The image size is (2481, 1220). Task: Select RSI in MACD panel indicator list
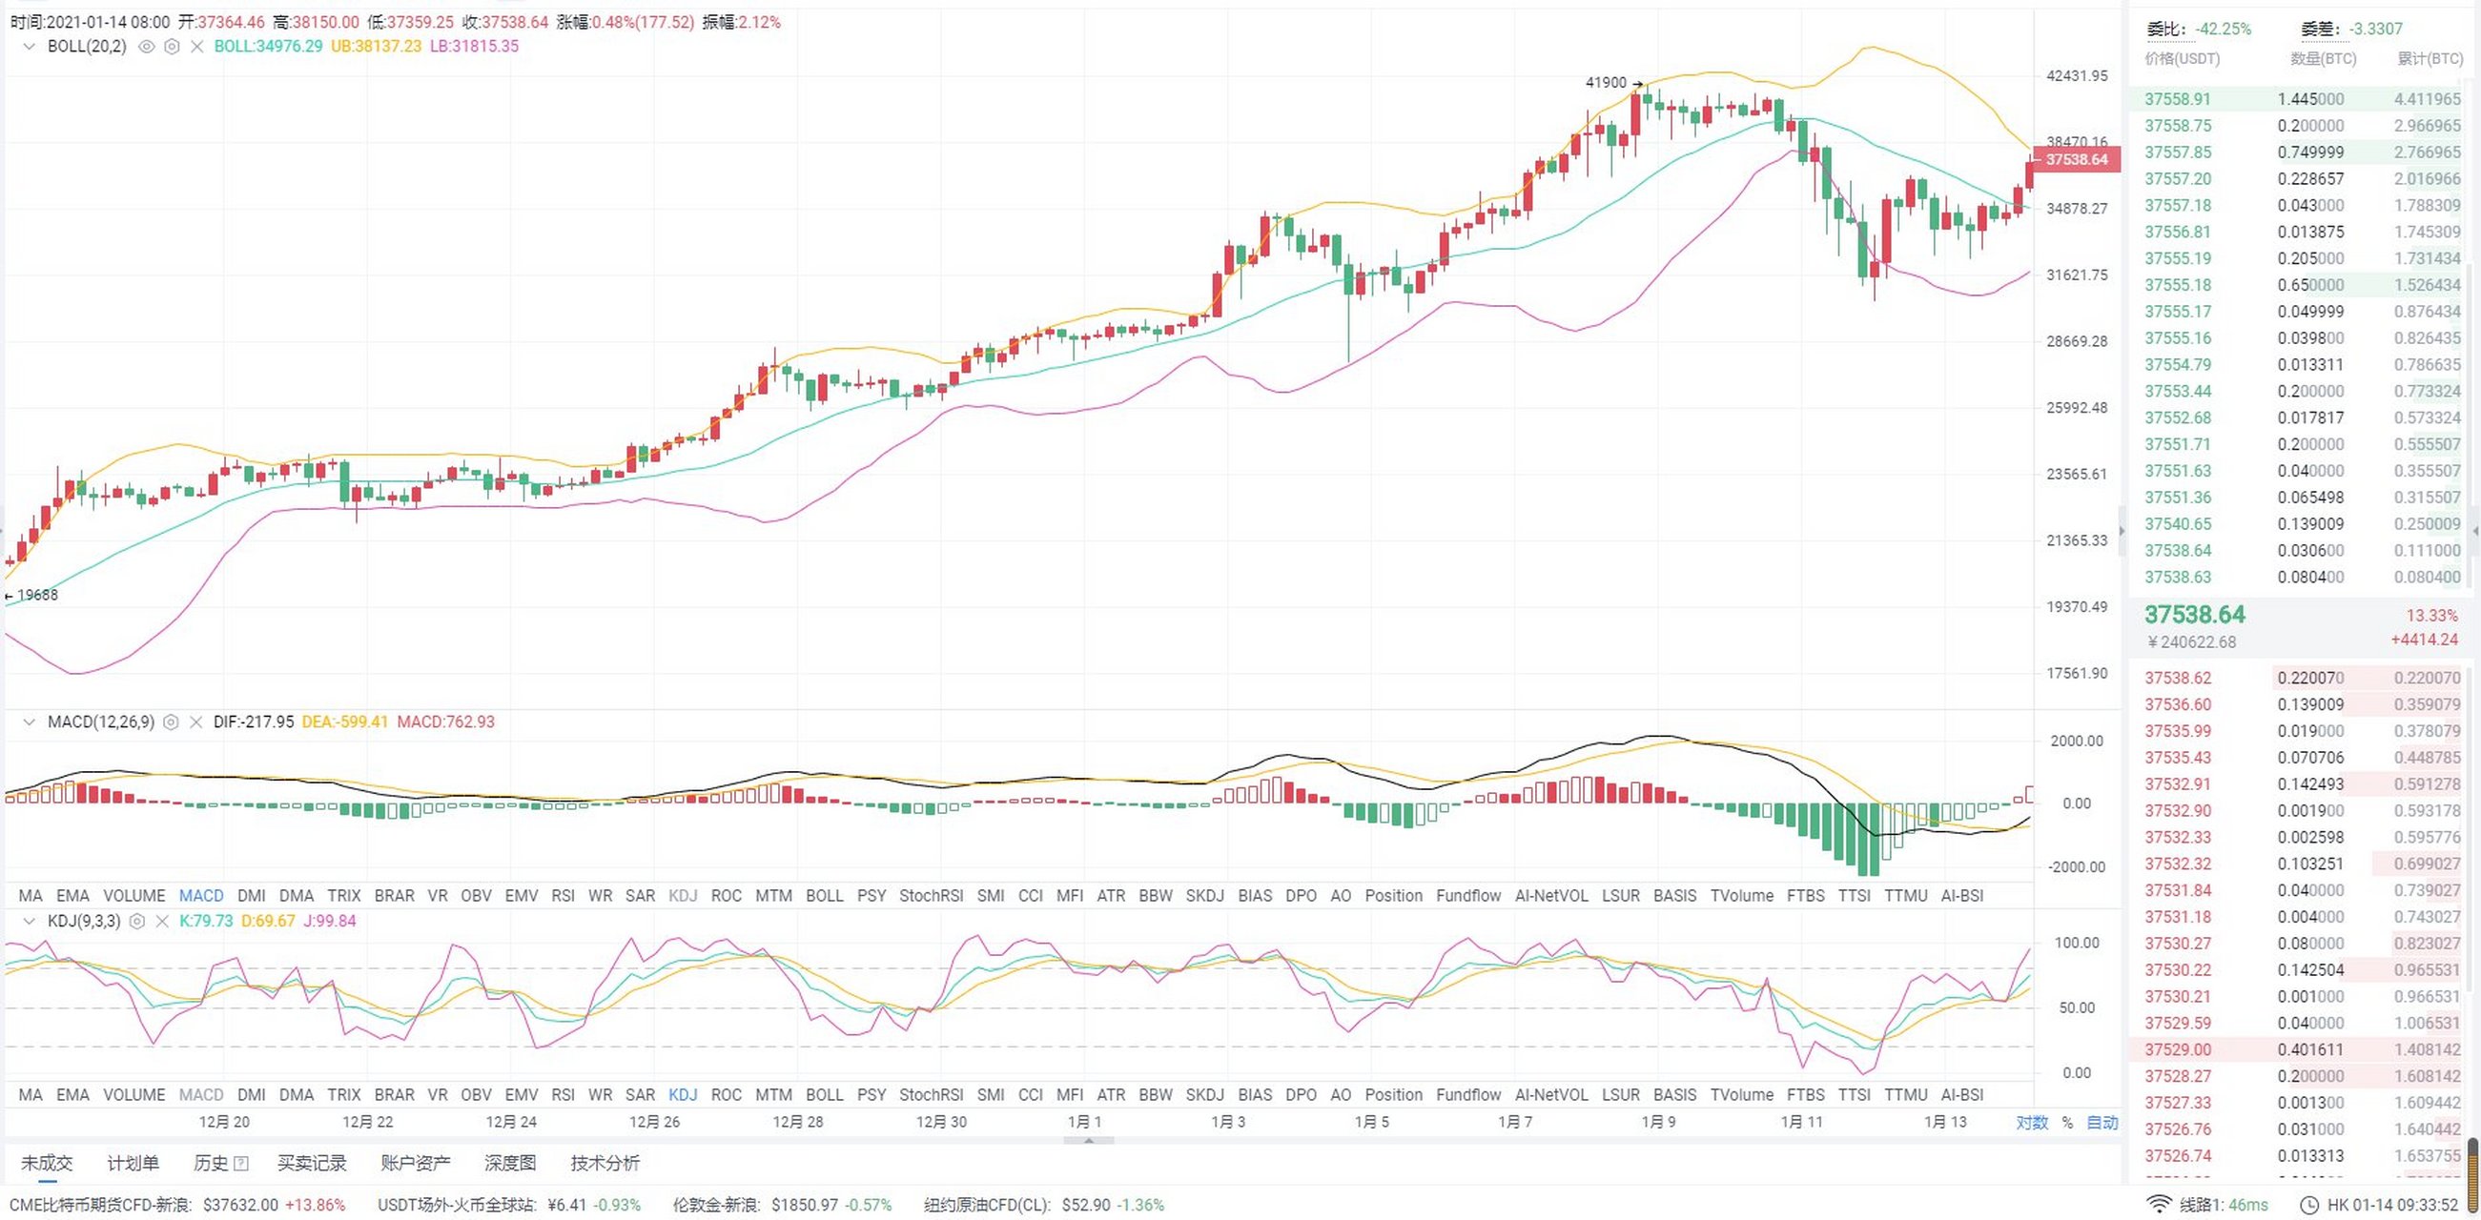[x=563, y=896]
